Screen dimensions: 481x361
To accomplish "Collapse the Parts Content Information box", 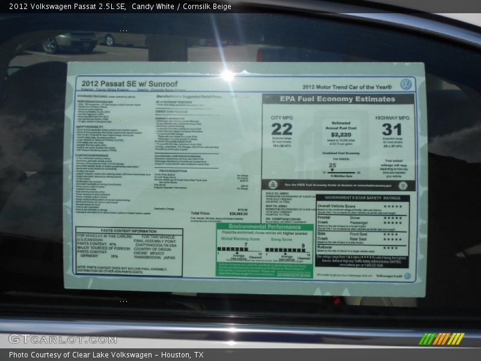I will coord(129,232).
